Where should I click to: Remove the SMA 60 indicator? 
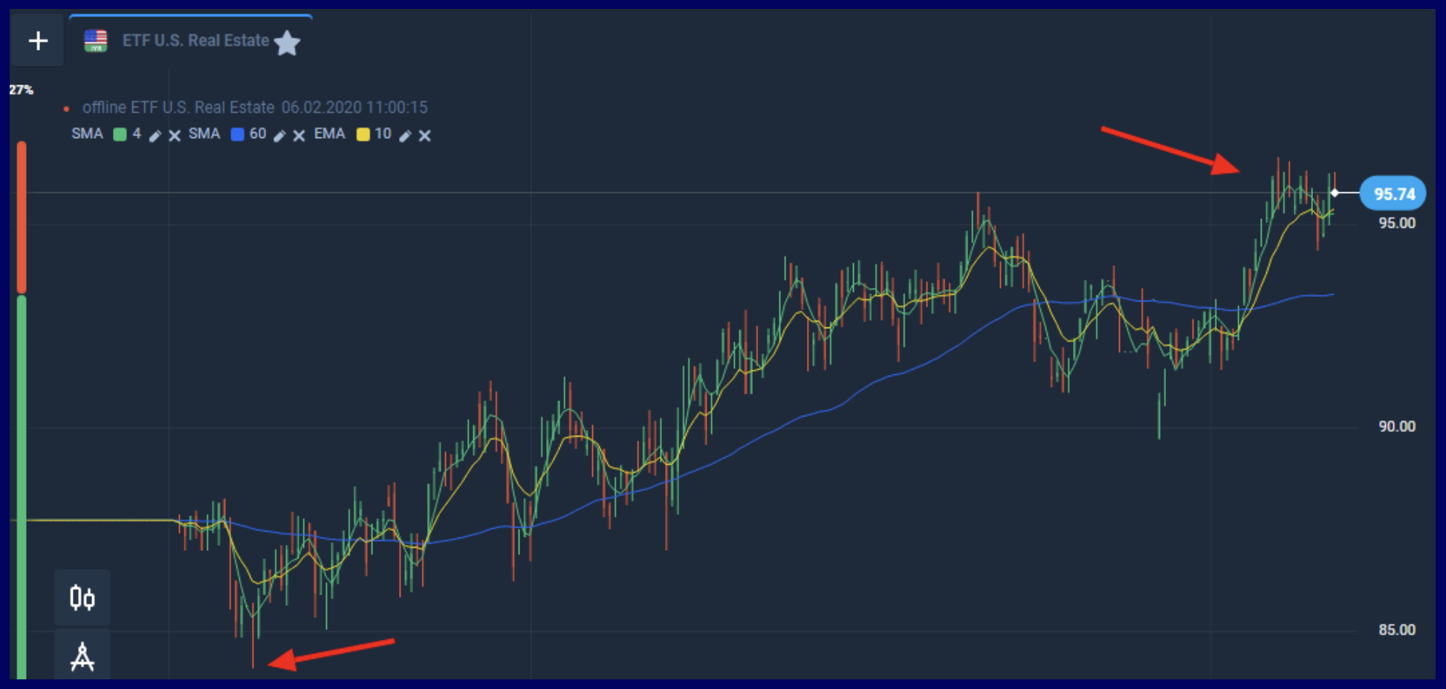299,135
